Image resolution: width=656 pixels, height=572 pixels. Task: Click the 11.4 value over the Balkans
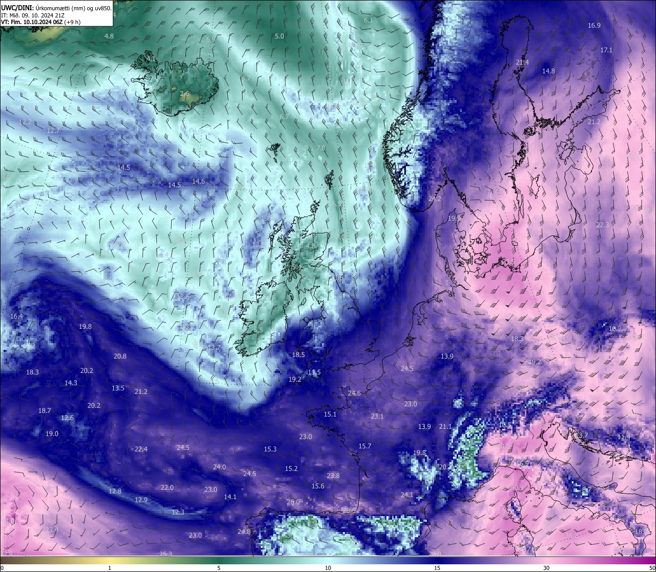tap(623, 437)
